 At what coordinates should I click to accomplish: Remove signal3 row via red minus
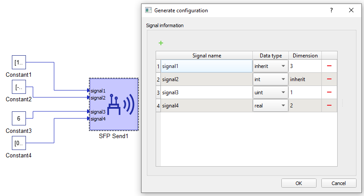[329, 93]
